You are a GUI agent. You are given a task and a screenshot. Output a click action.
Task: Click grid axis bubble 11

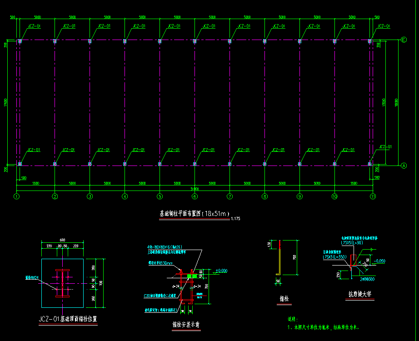[373, 196]
